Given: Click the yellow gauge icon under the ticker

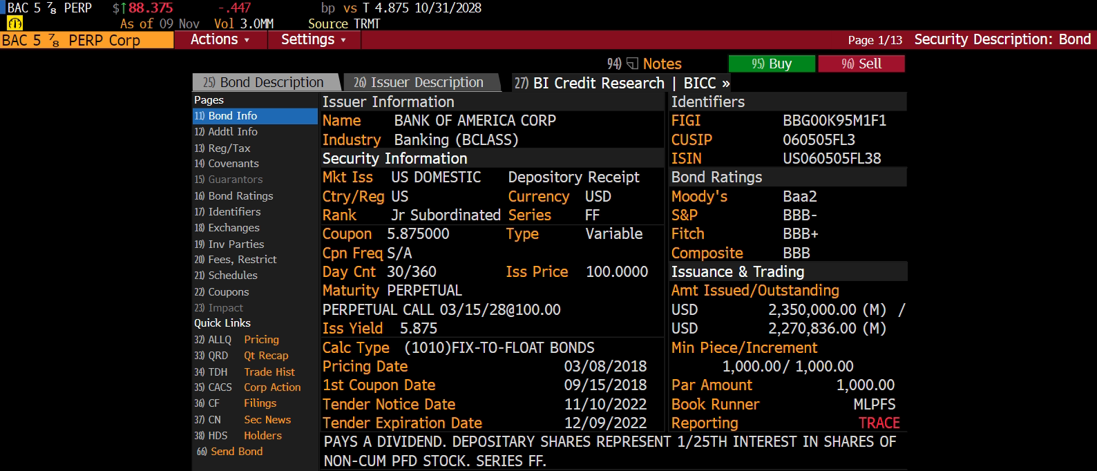Looking at the screenshot, I should [15, 23].
